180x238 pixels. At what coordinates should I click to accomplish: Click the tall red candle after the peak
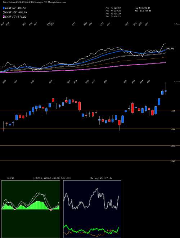tap(80, 106)
